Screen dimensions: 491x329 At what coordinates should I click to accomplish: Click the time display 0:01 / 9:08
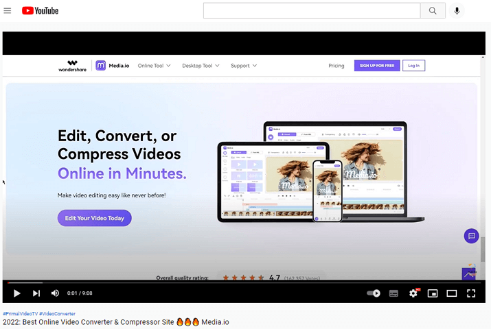80,293
